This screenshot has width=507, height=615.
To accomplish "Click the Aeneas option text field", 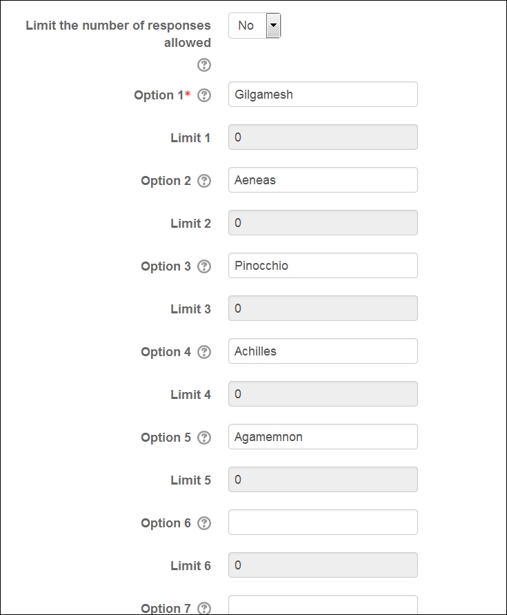I will click(323, 179).
